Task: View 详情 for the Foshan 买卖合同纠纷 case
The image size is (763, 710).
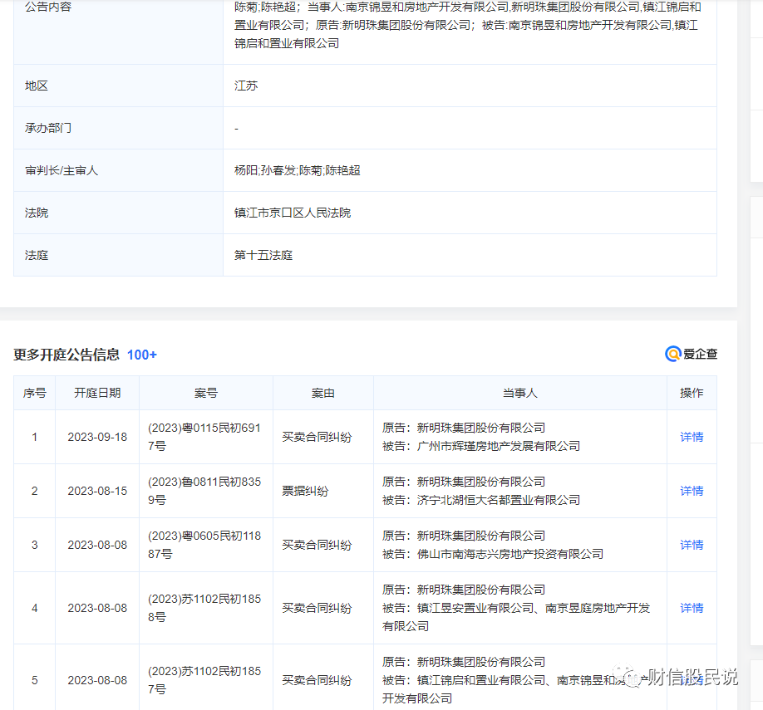Action: pos(692,544)
